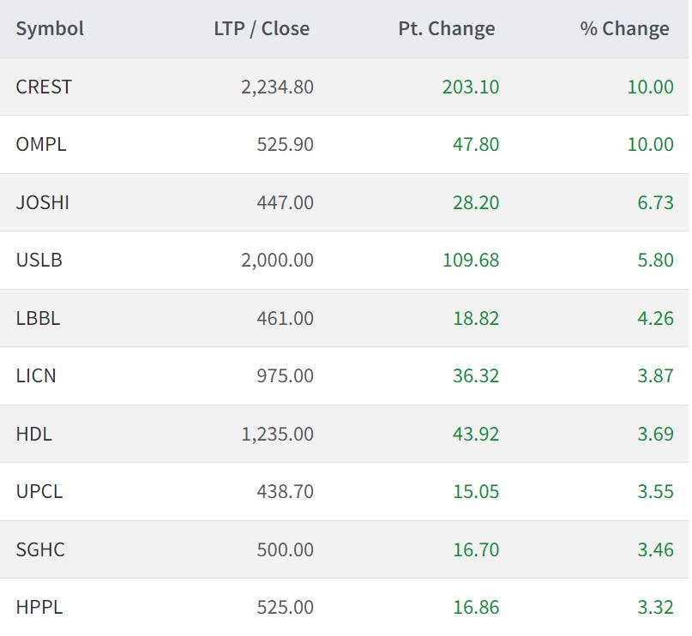692x636 pixels.
Task: Click the LBBL symbol
Action: pyautogui.click(x=38, y=318)
